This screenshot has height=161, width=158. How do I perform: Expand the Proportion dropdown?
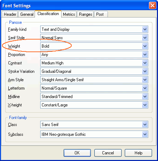pyautogui.click(x=94, y=55)
